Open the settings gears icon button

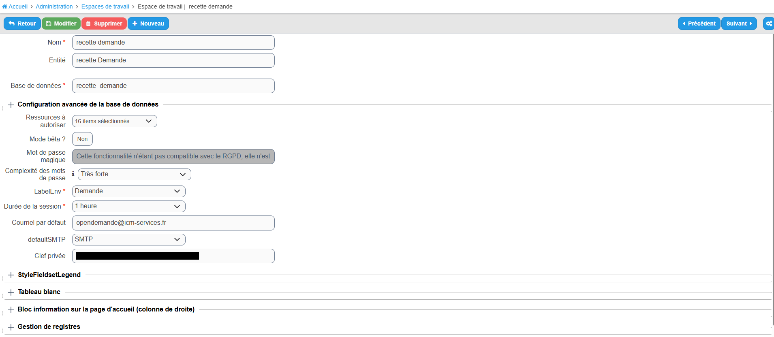[768, 23]
